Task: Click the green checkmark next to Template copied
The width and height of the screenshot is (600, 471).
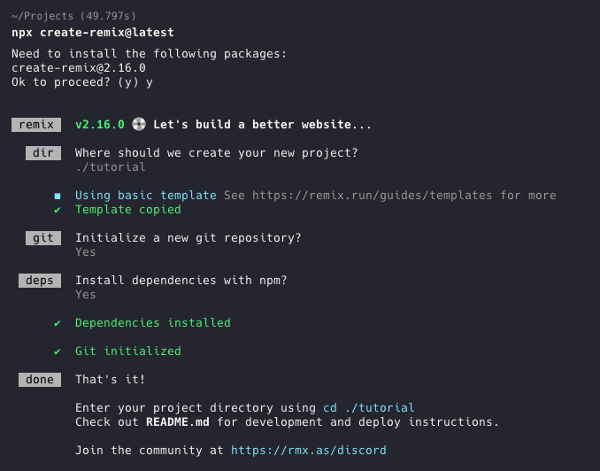Action: click(58, 210)
